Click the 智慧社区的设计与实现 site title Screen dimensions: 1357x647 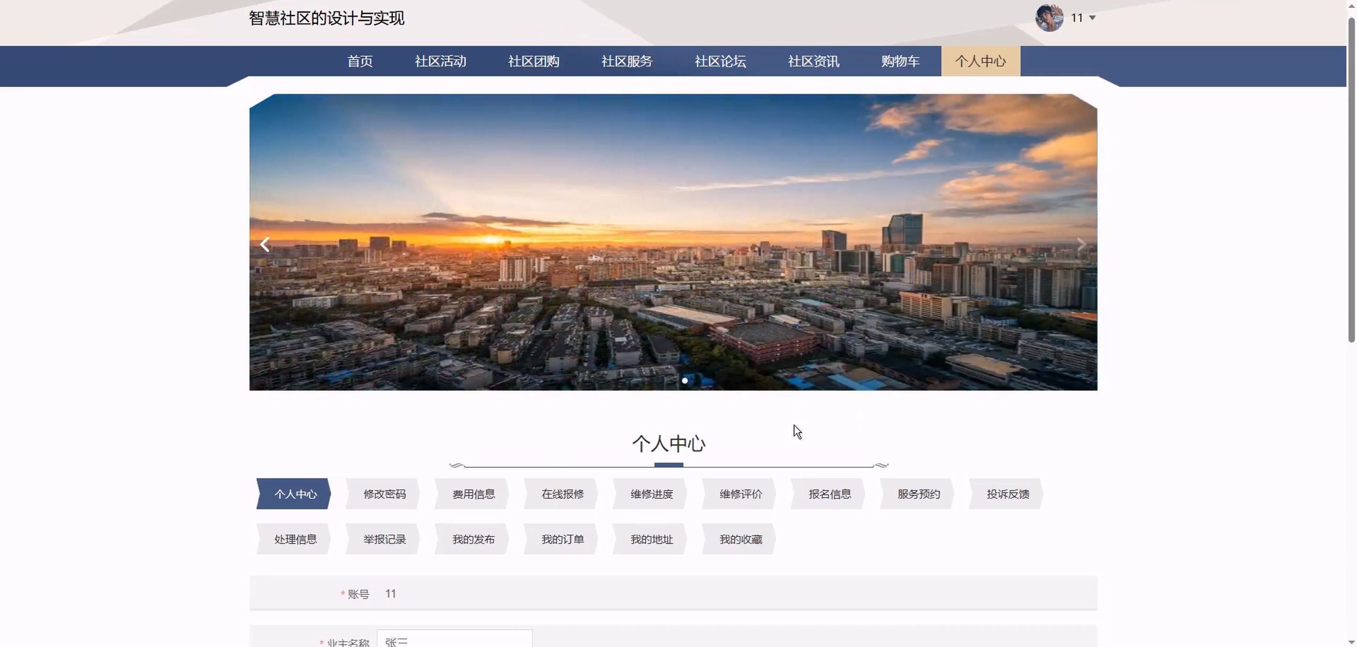point(326,18)
